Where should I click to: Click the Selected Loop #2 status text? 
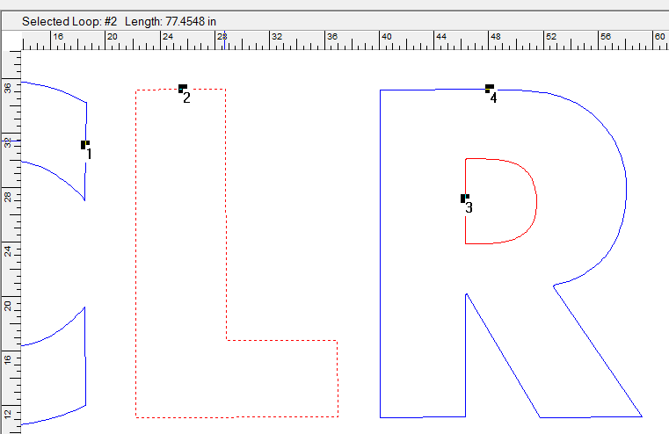point(69,19)
